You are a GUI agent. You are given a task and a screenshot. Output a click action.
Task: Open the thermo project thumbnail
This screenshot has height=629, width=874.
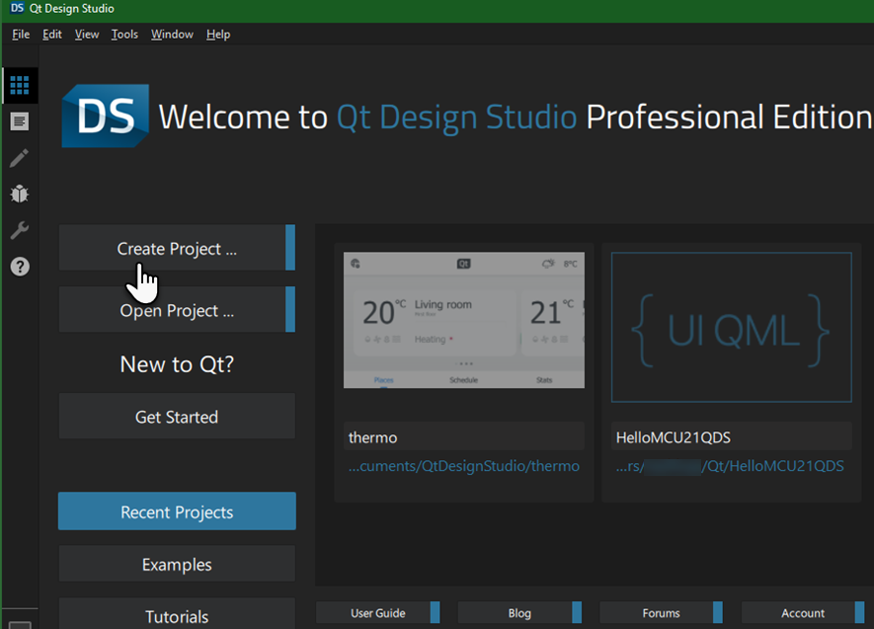pos(464,320)
